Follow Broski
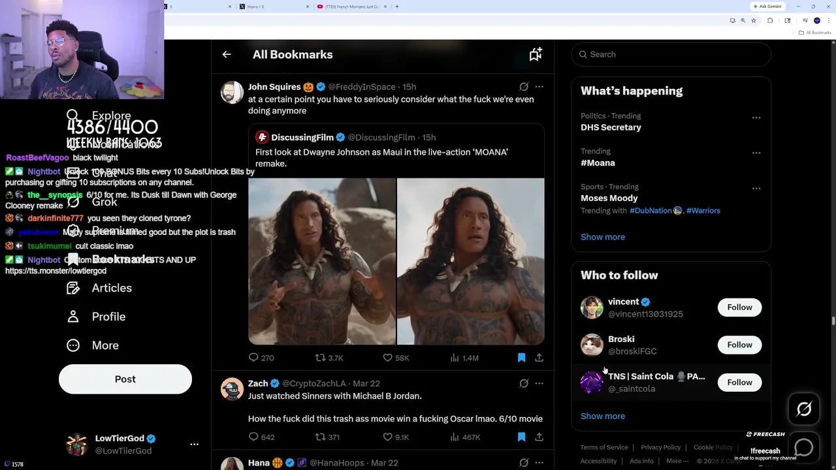This screenshot has height=470, width=836. click(739, 345)
